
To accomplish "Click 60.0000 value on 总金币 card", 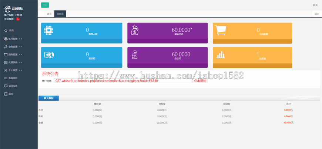I will pyautogui.click(x=181, y=55).
